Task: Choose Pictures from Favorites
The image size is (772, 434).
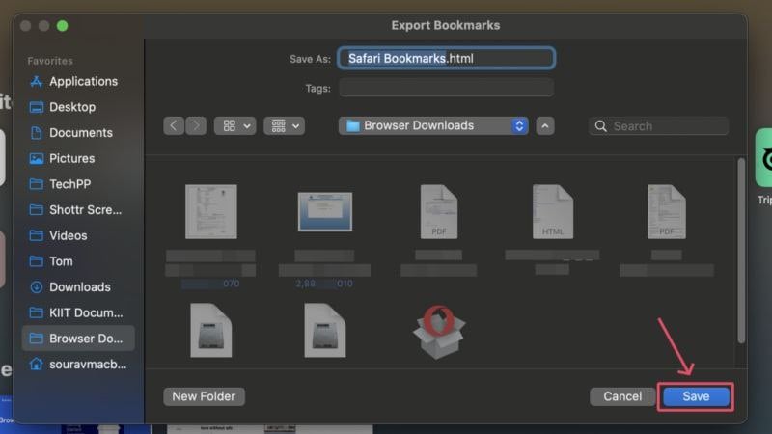Action: [78, 158]
